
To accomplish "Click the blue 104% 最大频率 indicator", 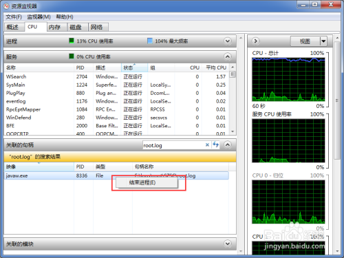I will (150, 41).
